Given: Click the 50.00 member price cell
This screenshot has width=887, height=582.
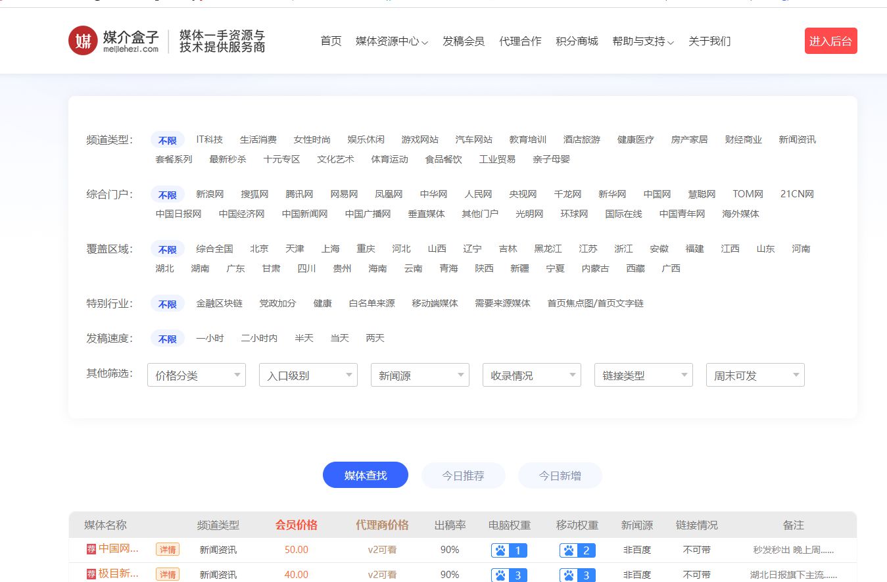Looking at the screenshot, I should [x=296, y=550].
